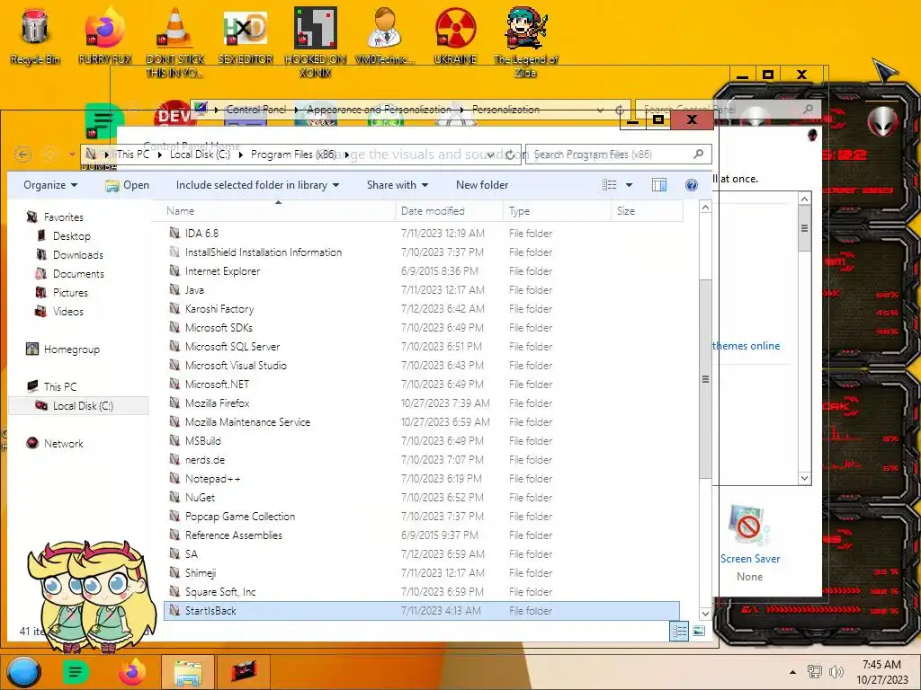Show hidden tray icons arrow
Viewport: 921px width, 690px height.
click(793, 672)
